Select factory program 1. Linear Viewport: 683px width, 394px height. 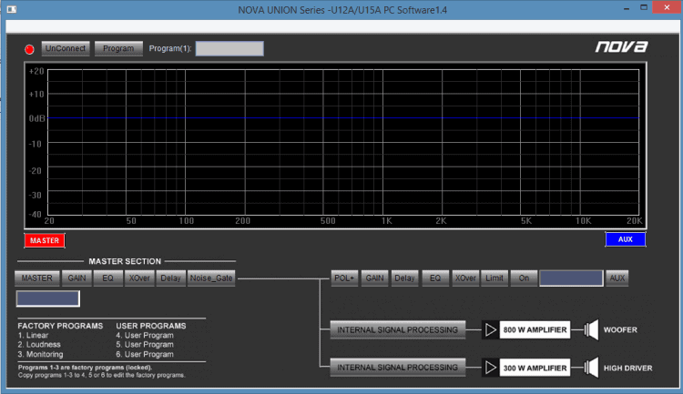click(x=33, y=335)
